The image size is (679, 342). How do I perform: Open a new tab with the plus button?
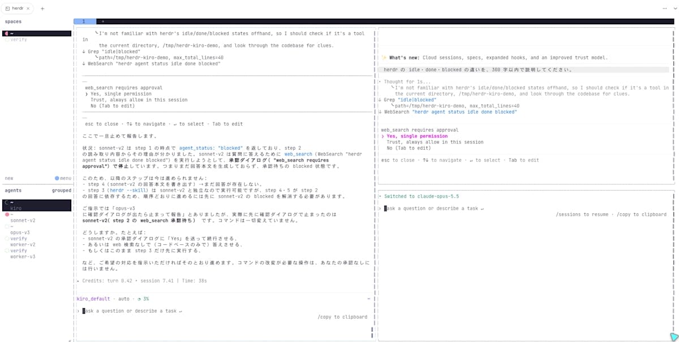pyautogui.click(x=42, y=8)
